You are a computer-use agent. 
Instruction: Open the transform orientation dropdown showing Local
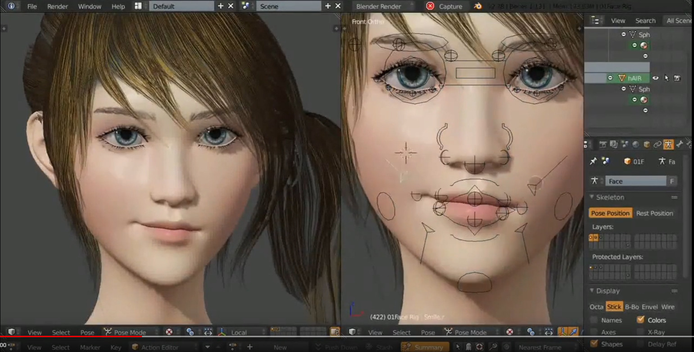pos(240,332)
